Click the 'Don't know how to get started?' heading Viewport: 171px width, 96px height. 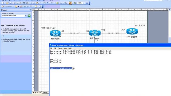click(13, 25)
